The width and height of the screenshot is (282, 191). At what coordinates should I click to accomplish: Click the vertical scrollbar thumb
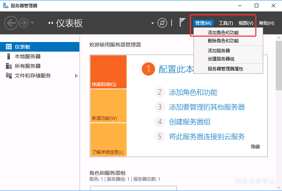pyautogui.click(x=279, y=66)
